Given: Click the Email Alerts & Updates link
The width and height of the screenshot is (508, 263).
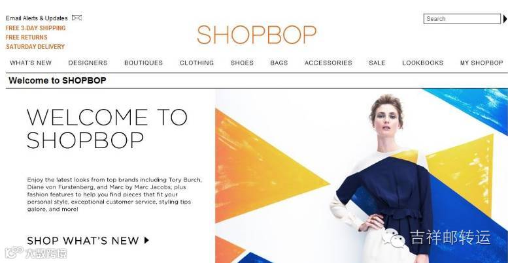Looking at the screenshot, I should click(37, 18).
